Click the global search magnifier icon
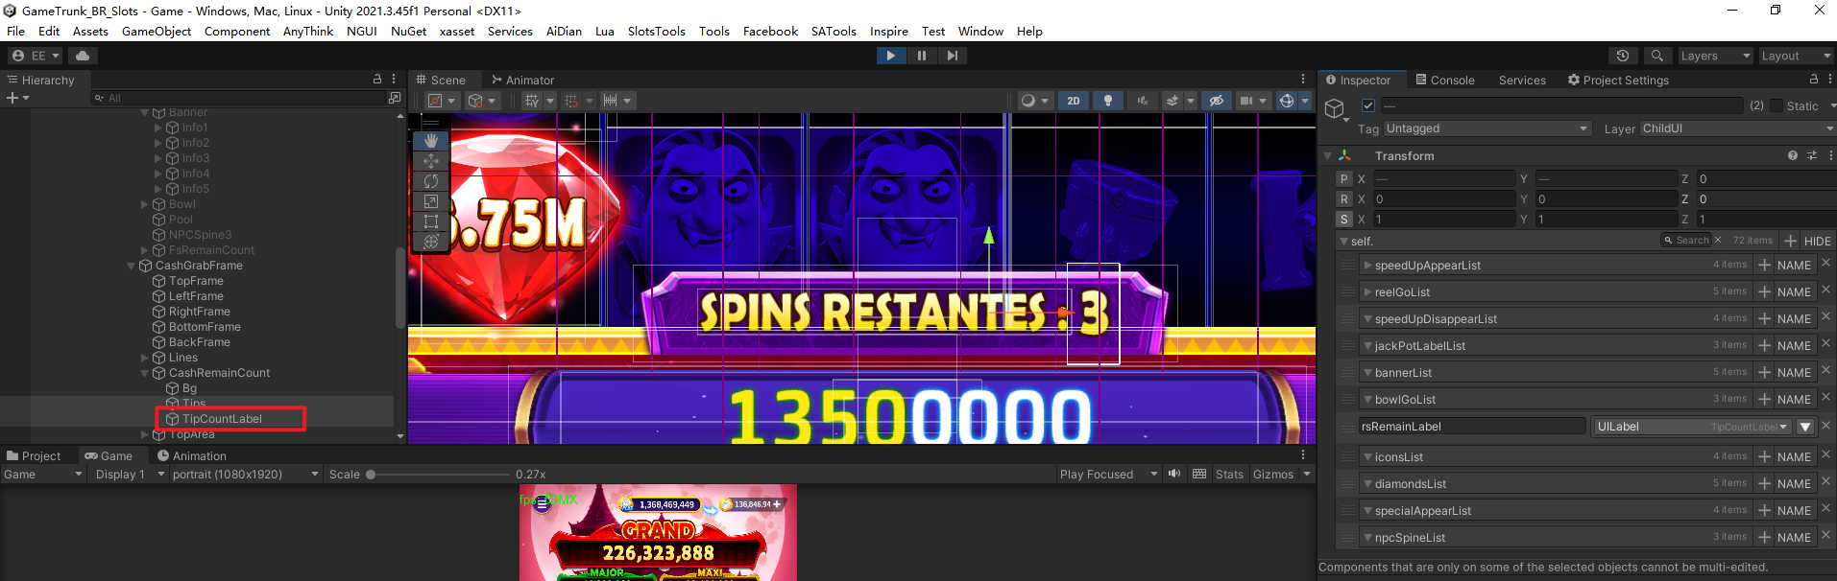 [1656, 56]
